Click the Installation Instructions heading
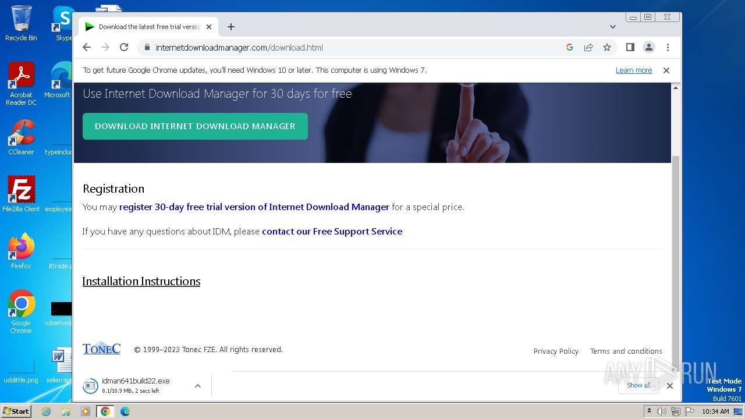 (x=141, y=281)
